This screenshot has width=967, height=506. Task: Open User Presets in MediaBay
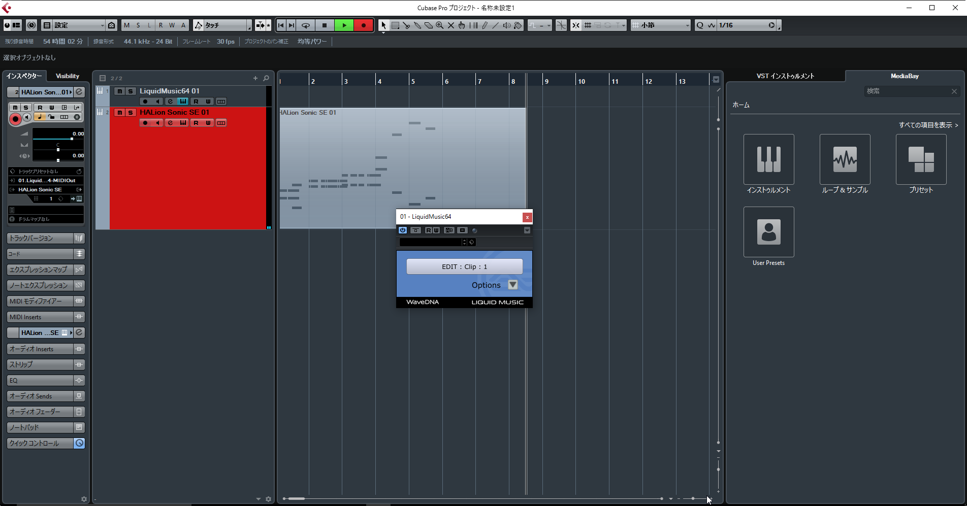(768, 232)
